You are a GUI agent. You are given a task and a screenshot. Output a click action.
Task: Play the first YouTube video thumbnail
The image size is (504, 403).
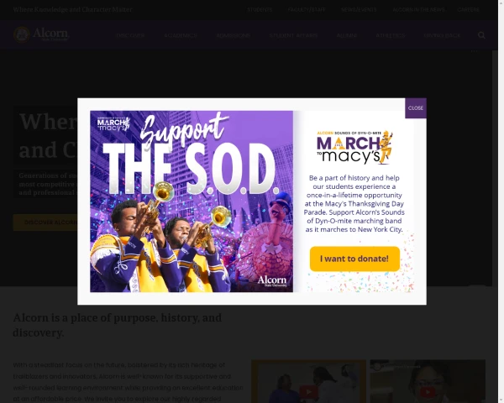(308, 381)
